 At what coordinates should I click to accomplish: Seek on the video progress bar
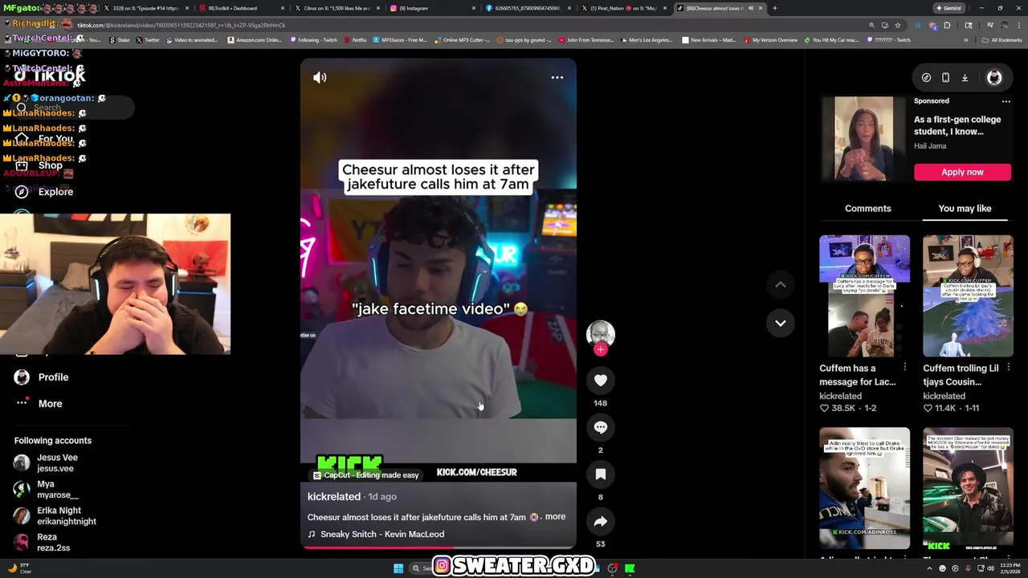pyautogui.click(x=438, y=548)
